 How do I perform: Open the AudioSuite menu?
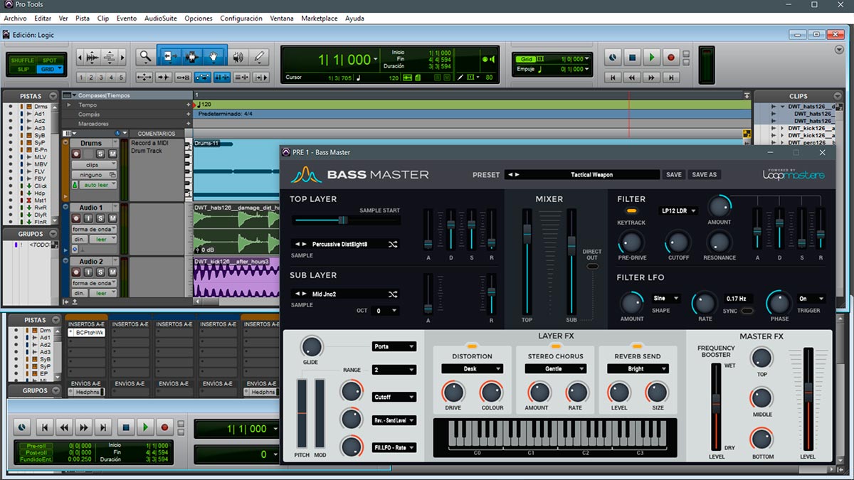coord(161,18)
